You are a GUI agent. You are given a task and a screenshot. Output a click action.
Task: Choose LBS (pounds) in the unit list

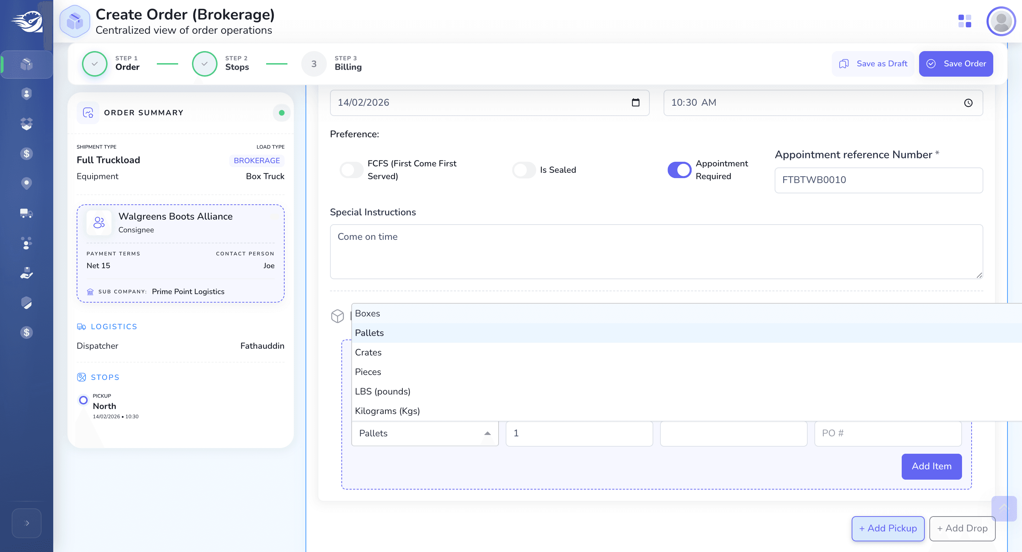(686, 391)
